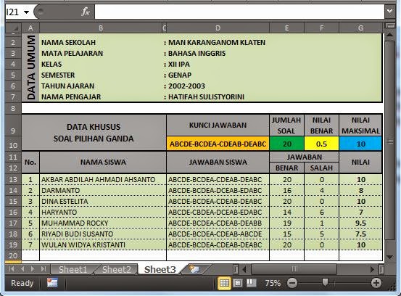The height and width of the screenshot is (296, 401).
Task: Select column G header
Action: click(x=360, y=28)
